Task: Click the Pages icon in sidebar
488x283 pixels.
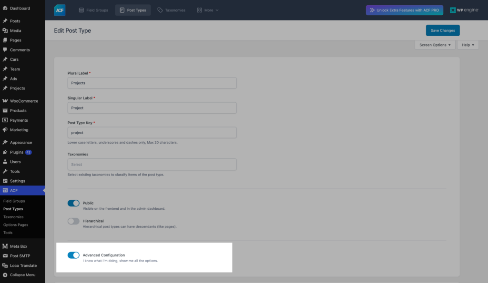Action: (x=5, y=40)
